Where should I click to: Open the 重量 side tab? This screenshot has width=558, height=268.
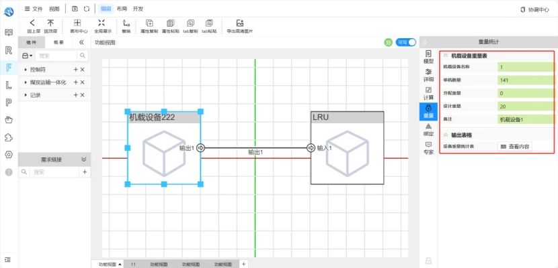coord(428,112)
